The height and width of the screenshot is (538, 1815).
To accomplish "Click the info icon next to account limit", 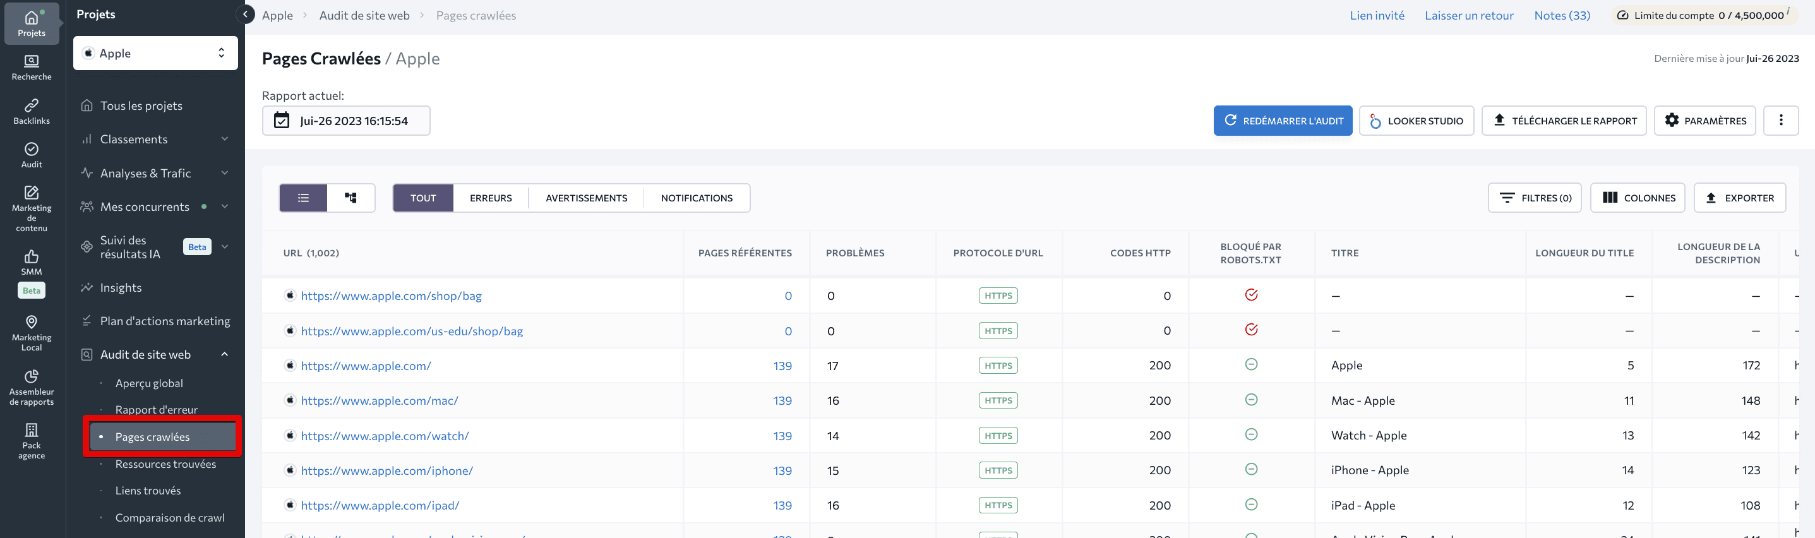I will tap(1788, 11).
